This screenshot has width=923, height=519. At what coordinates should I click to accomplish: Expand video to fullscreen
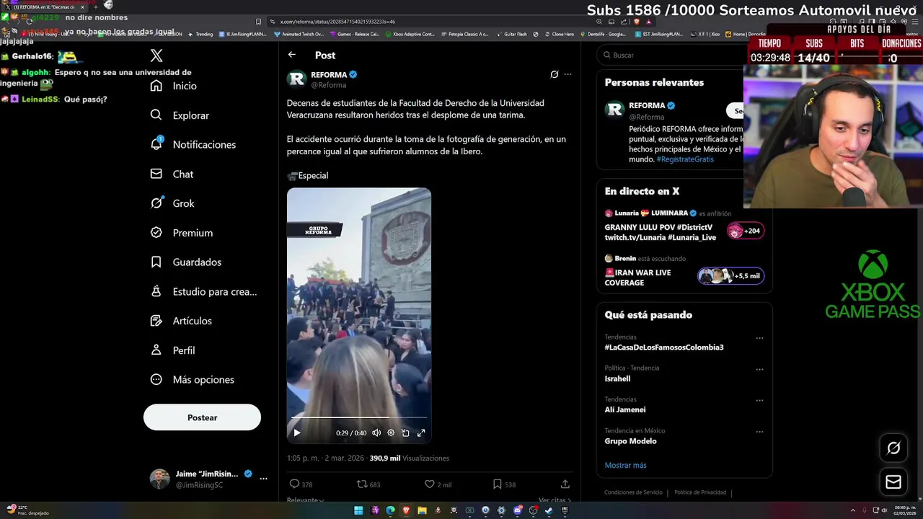[421, 432]
